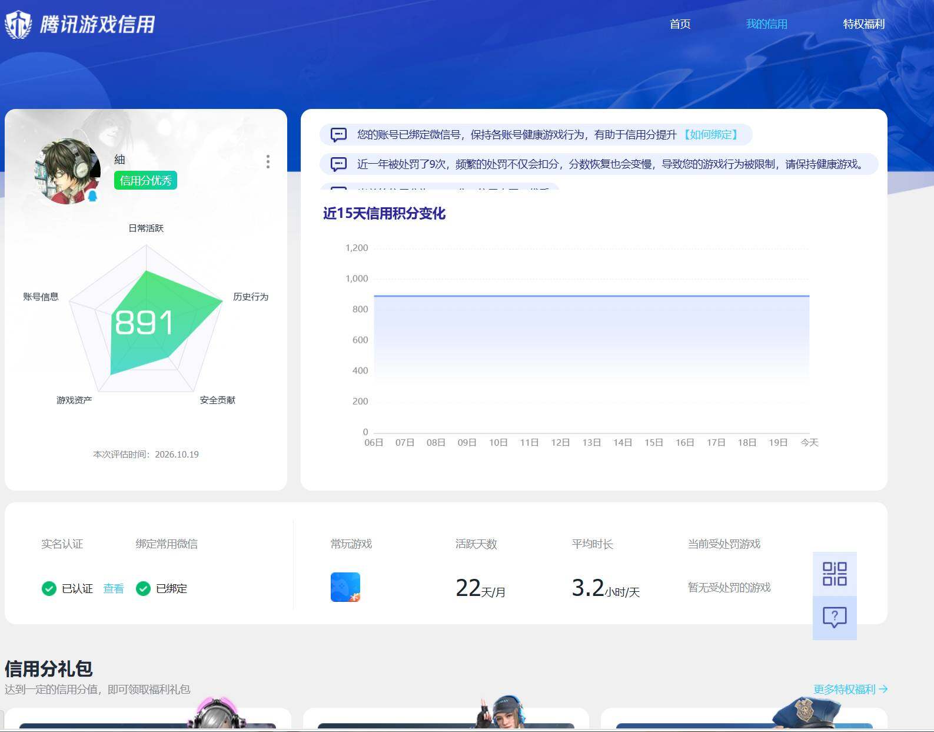Click 游戏资产 radar axis label

(74, 400)
